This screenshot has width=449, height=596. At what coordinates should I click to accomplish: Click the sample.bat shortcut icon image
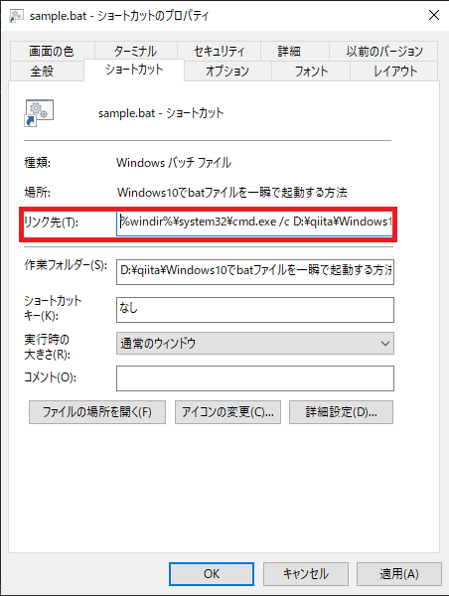(39, 113)
